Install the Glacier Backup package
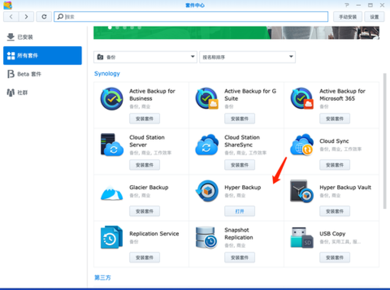390x290 pixels. [x=144, y=211]
